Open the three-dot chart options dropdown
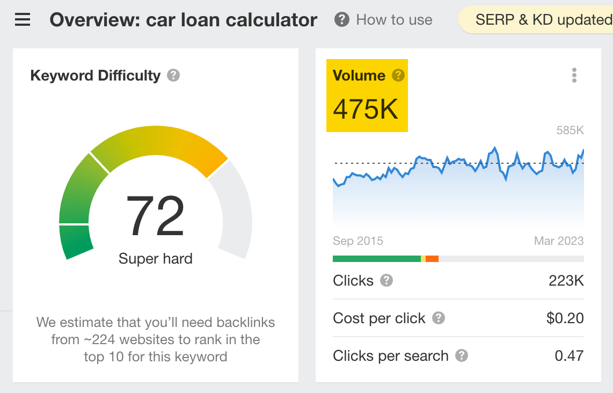The width and height of the screenshot is (613, 393). (x=574, y=76)
